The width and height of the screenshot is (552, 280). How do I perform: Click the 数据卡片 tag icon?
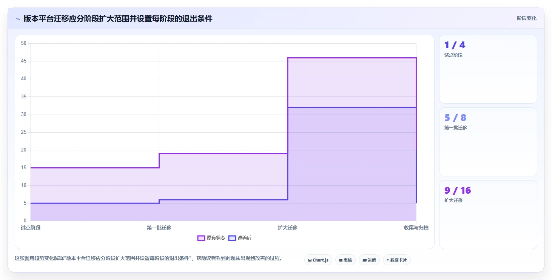point(388,260)
